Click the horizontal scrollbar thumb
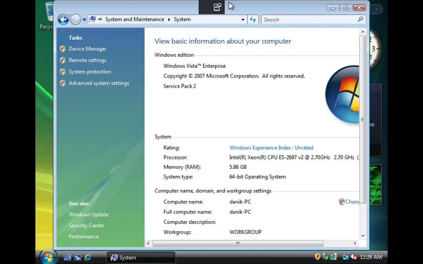 [x=238, y=243]
